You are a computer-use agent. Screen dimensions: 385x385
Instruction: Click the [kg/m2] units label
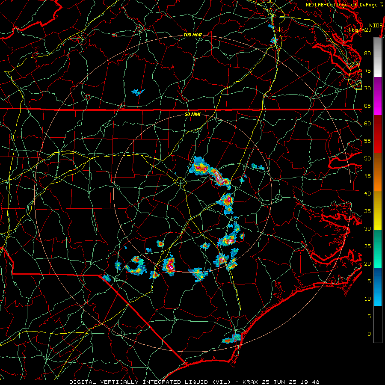pos(360,30)
